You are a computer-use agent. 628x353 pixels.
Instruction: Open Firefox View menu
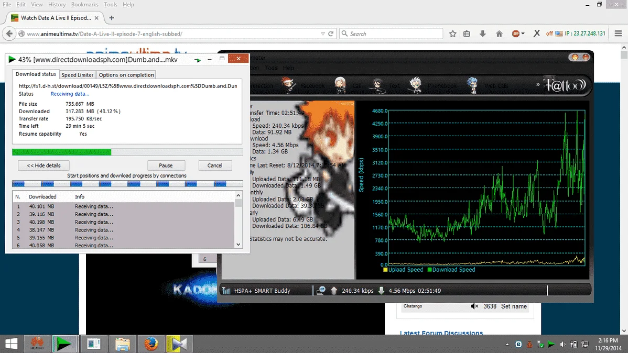click(37, 4)
